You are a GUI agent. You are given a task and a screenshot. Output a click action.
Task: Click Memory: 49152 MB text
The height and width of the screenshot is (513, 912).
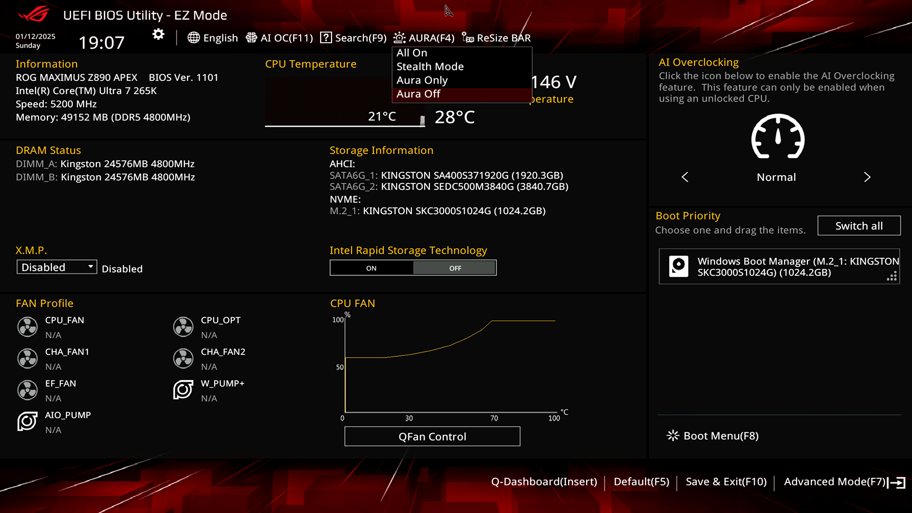(103, 117)
